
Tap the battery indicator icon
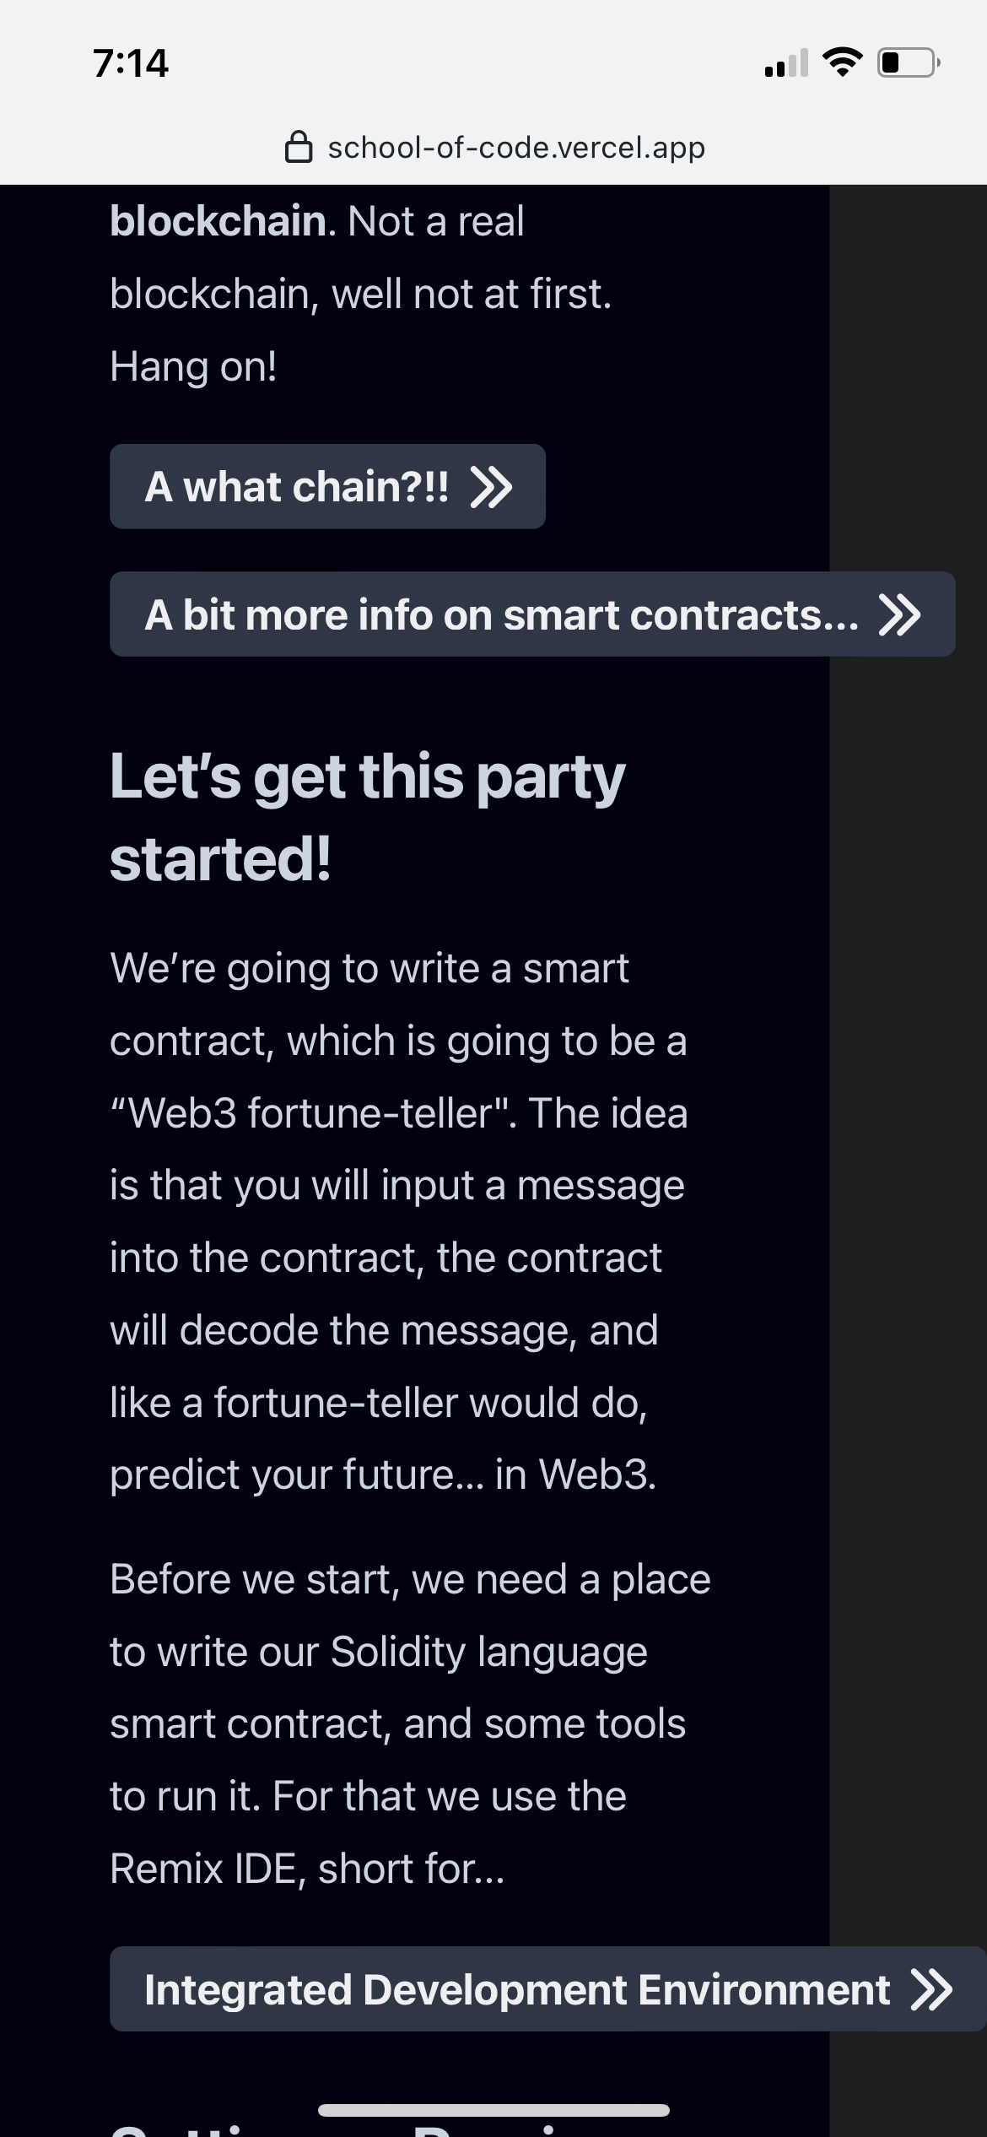pos(903,61)
